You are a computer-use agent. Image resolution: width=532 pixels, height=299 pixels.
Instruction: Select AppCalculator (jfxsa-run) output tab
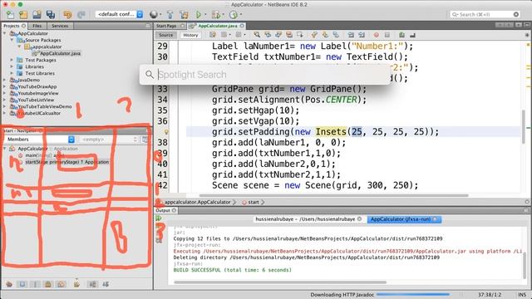point(404,219)
